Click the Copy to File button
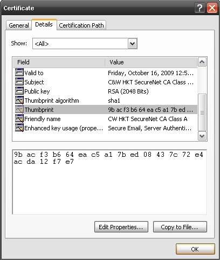The image size is (220, 260). click(180, 227)
